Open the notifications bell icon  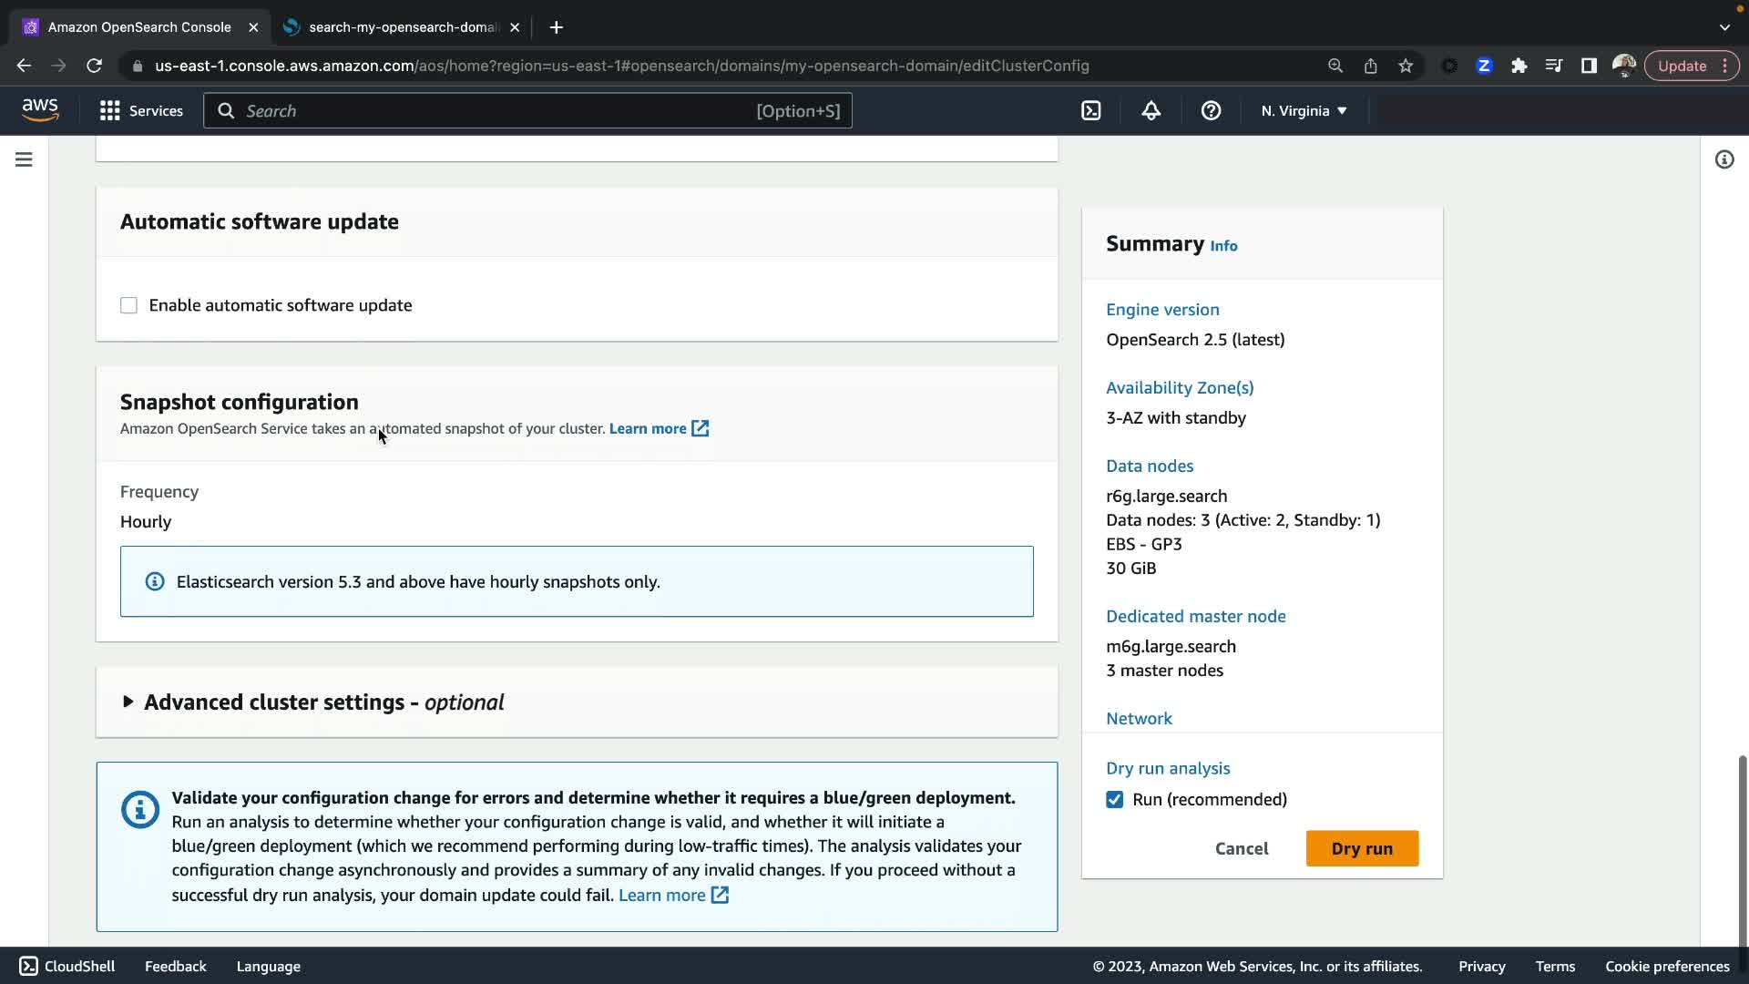(1151, 111)
